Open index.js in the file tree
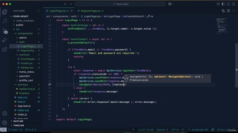The width and height of the screenshot is (238, 133). point(26,115)
